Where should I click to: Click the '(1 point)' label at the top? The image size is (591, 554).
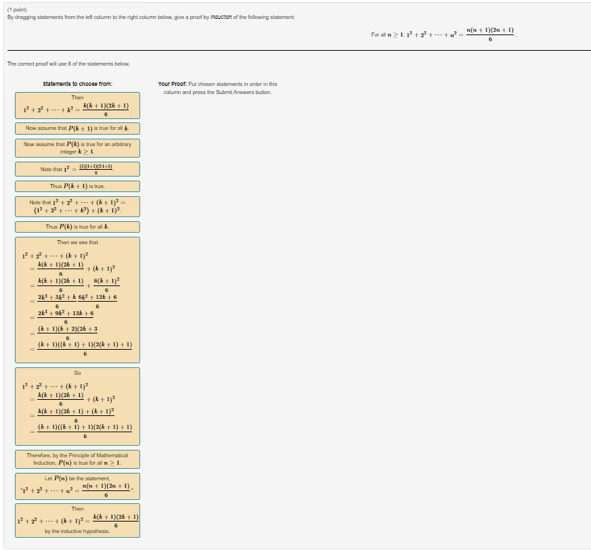(18, 9)
